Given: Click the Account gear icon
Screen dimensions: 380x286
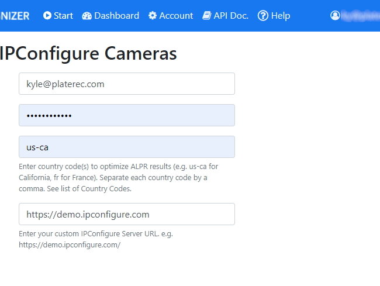Looking at the screenshot, I should pyautogui.click(x=153, y=16).
